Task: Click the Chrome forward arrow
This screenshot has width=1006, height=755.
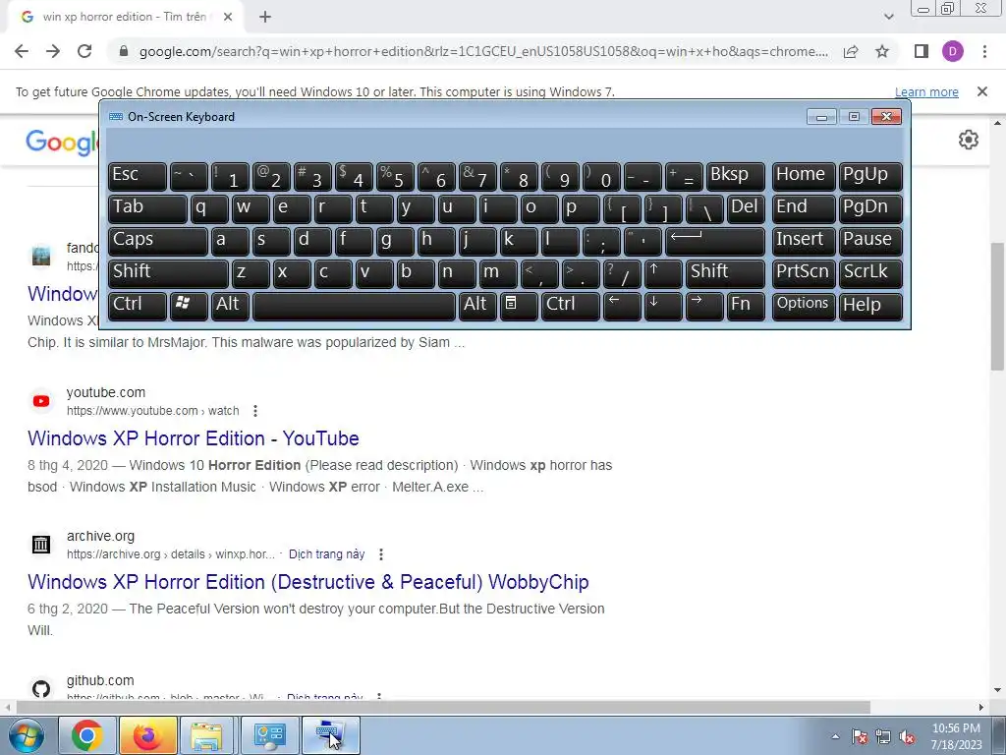Action: pos(53,51)
